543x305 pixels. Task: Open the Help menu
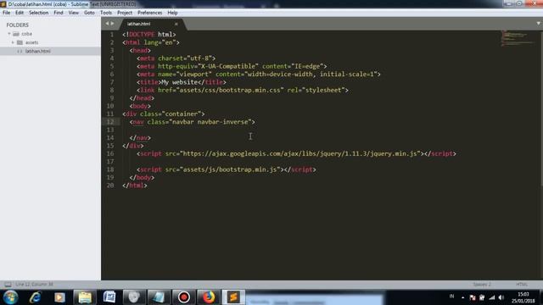pyautogui.click(x=172, y=13)
